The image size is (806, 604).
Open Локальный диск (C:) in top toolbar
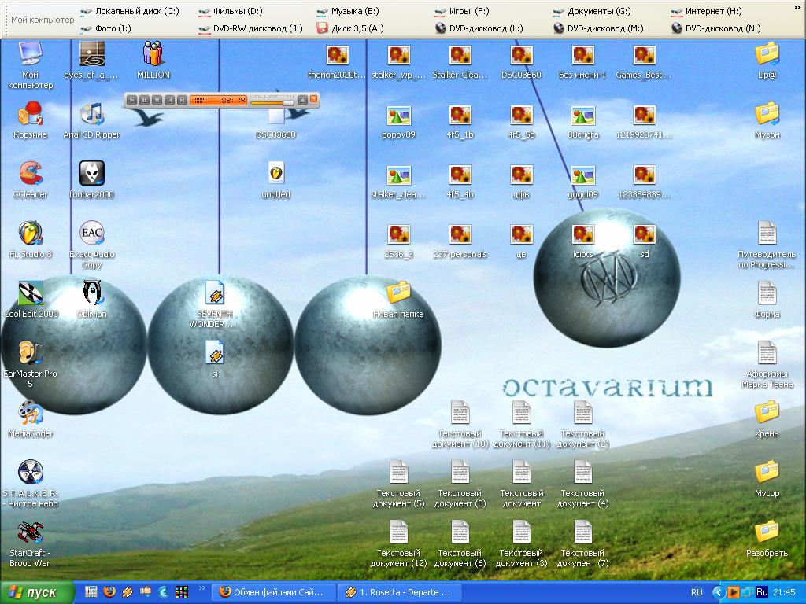click(x=130, y=12)
